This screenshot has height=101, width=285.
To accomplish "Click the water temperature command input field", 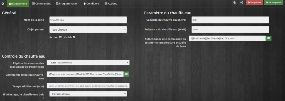I will (227, 38).
